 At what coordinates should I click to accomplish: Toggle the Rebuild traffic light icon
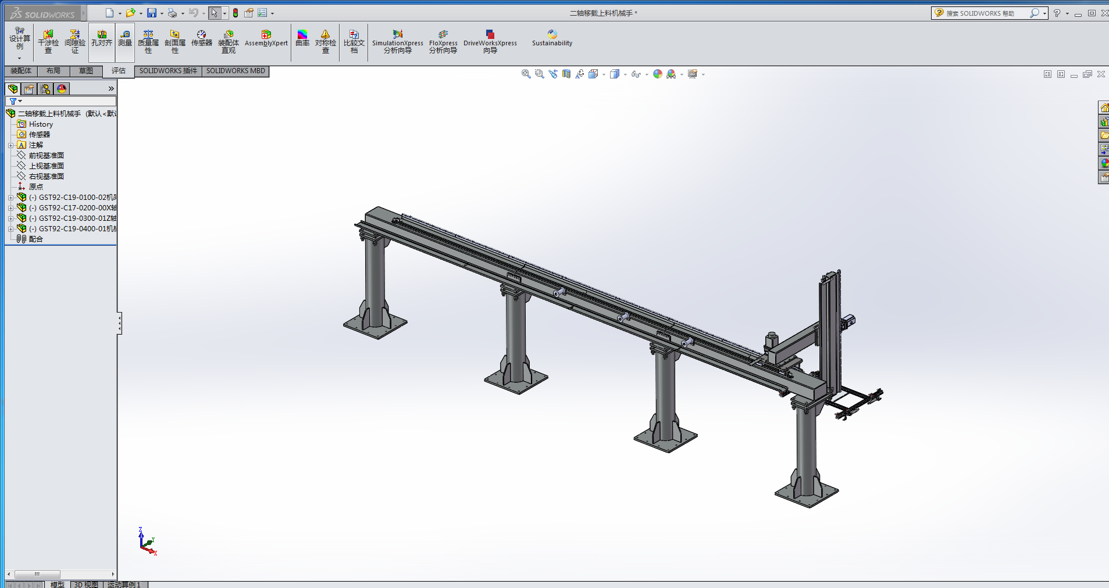tap(236, 13)
